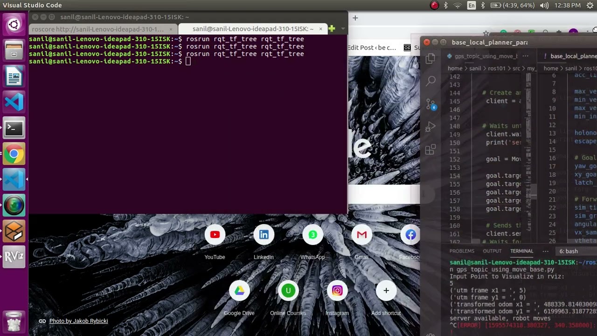Open terminal tab list dropdown arrow

point(343,29)
